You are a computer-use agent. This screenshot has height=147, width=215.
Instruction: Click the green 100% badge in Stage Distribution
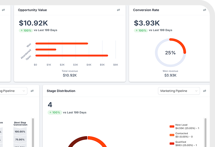pos(55,113)
